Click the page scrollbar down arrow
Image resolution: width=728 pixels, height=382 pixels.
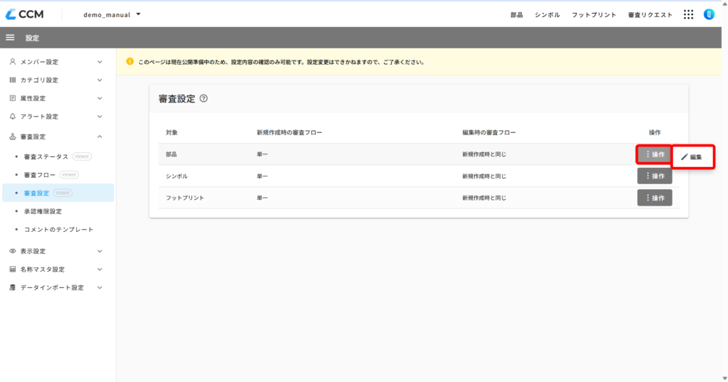point(724,378)
